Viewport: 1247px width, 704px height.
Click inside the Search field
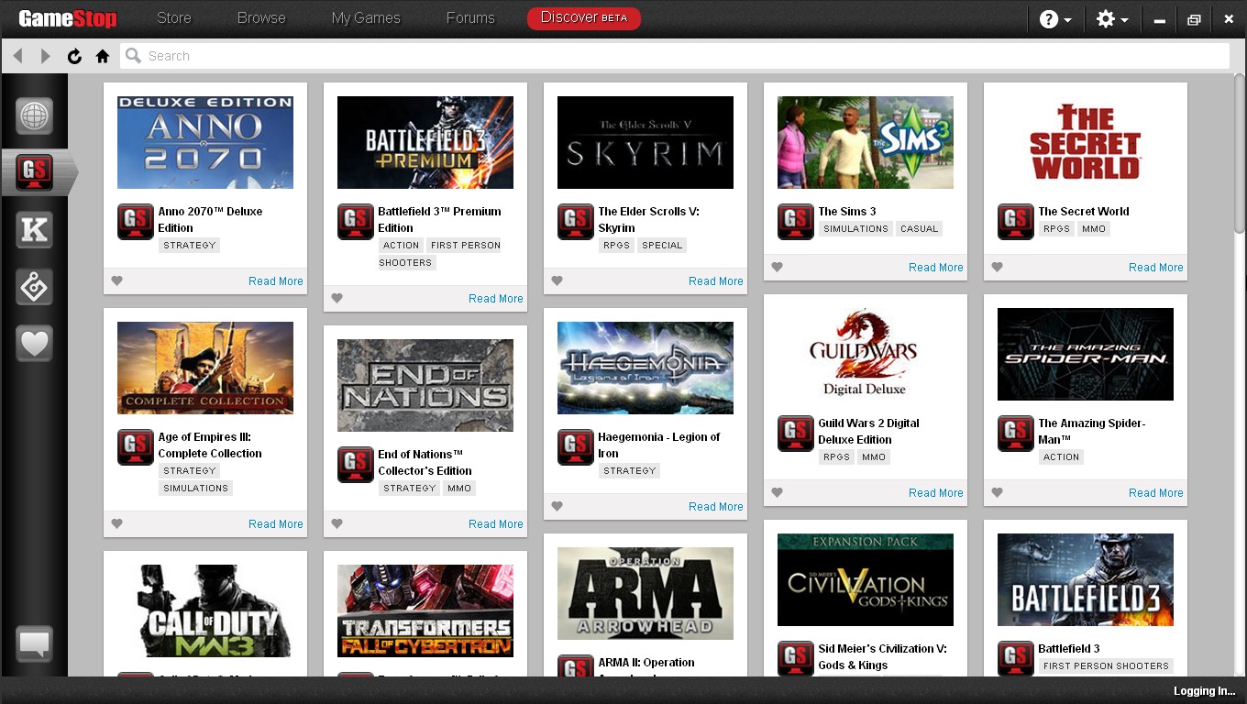(675, 56)
